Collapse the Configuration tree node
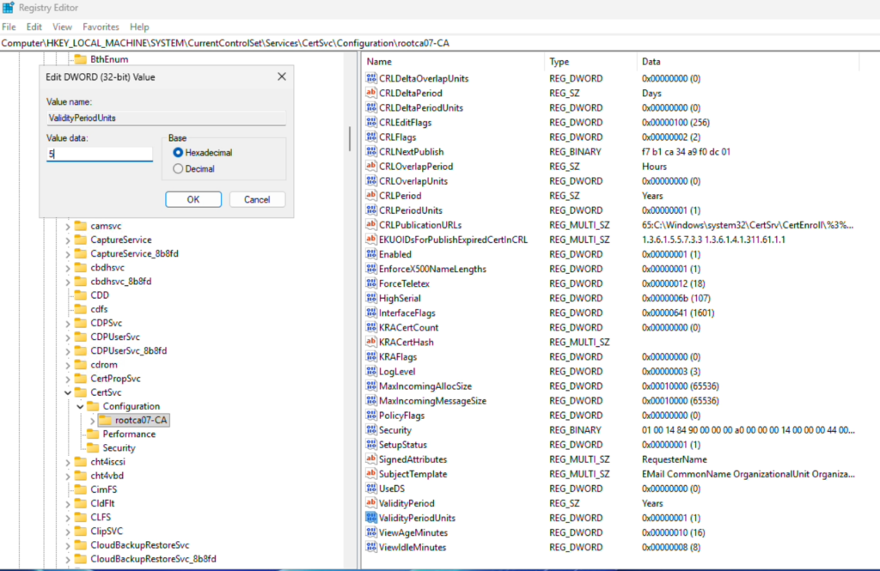This screenshot has width=880, height=571. [x=80, y=406]
